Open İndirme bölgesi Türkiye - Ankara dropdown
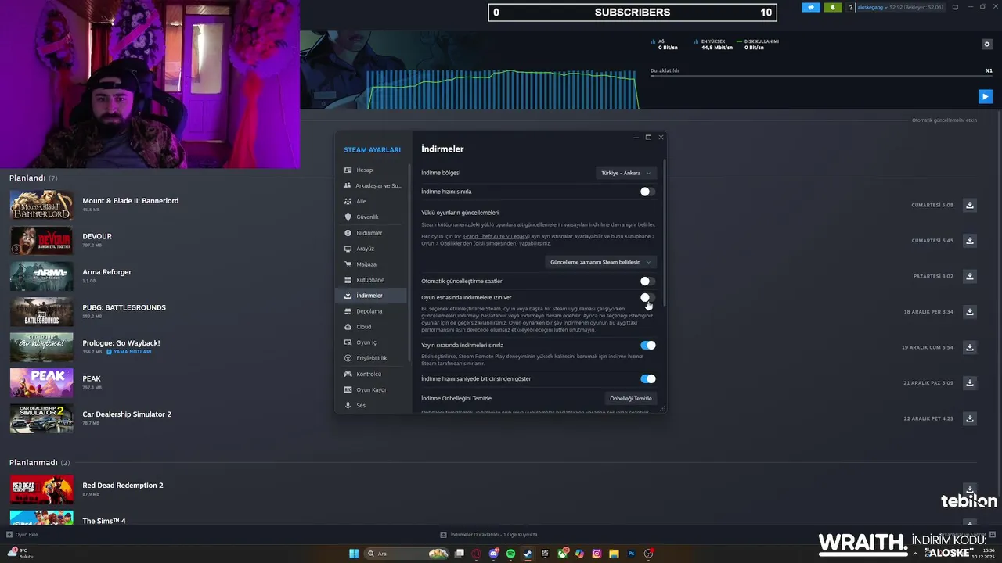 pos(625,173)
